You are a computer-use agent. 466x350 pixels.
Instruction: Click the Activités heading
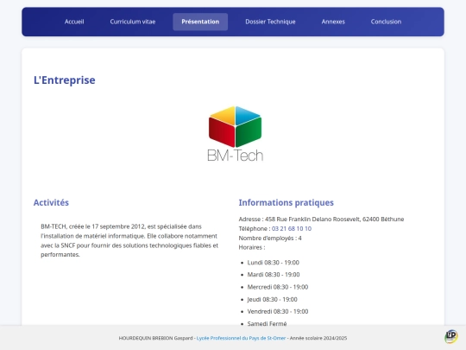tap(51, 202)
